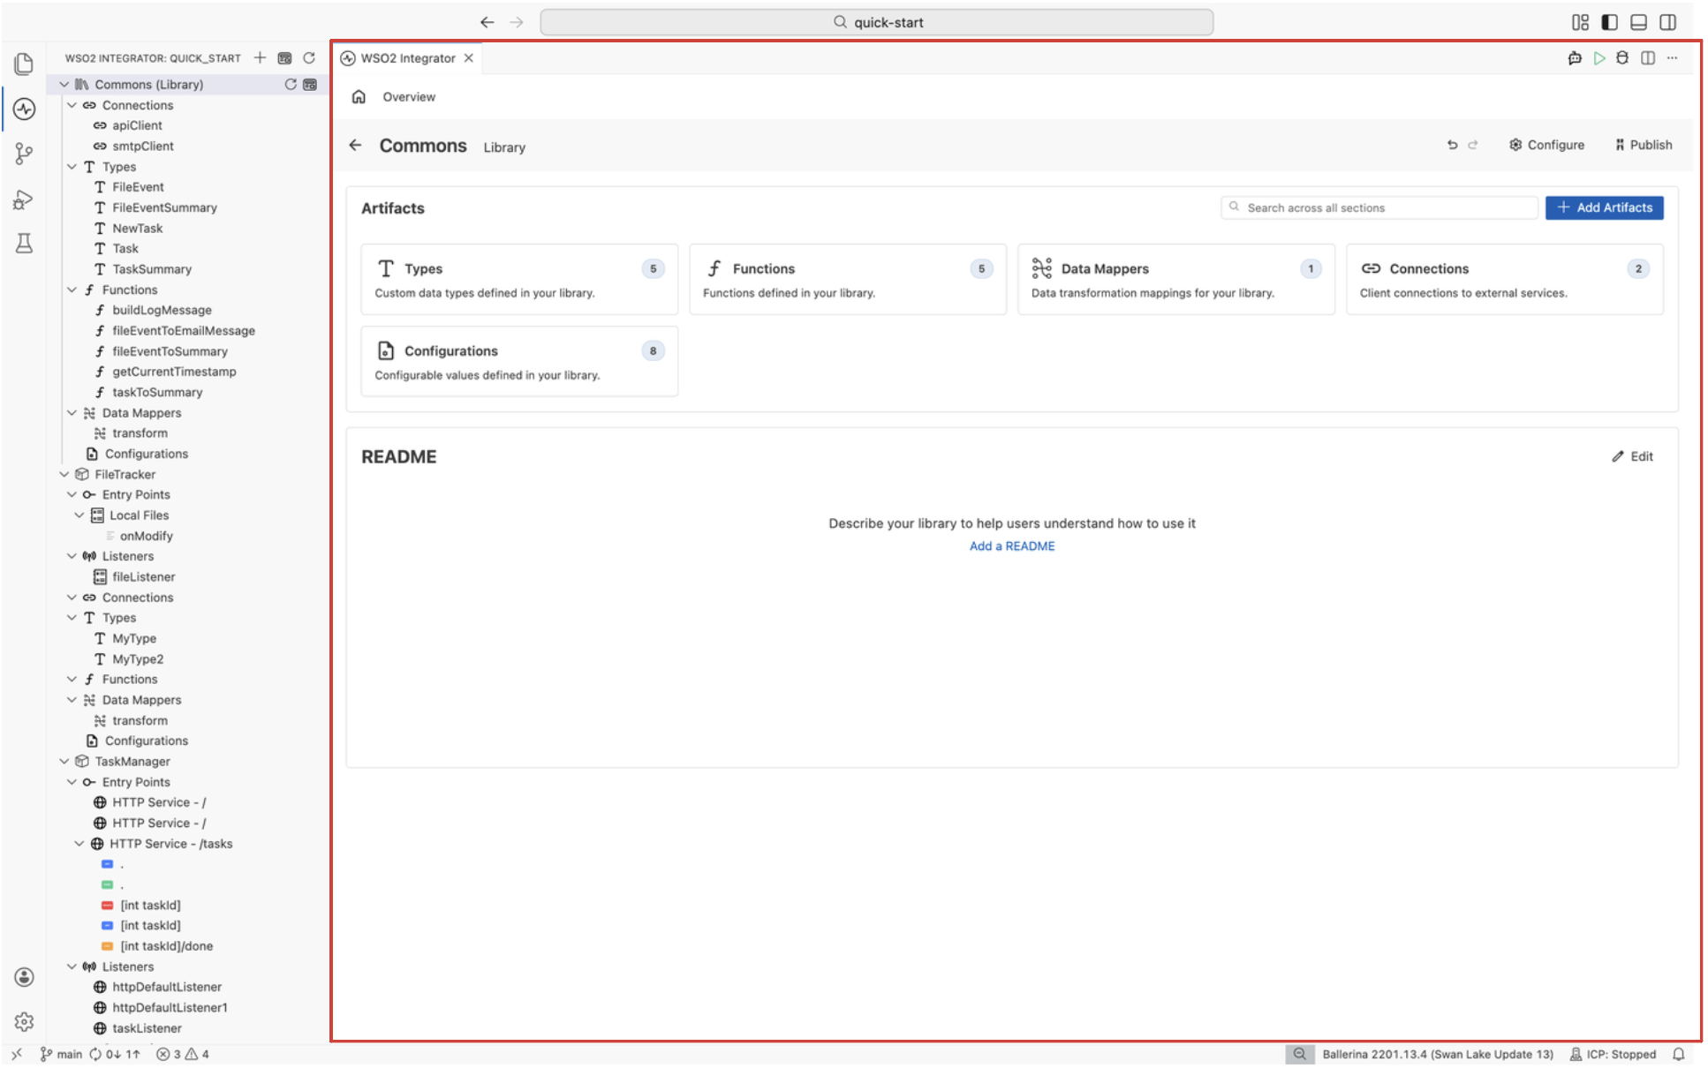1708x1068 pixels.
Task: Open the Configurations artifact card
Action: click(519, 361)
